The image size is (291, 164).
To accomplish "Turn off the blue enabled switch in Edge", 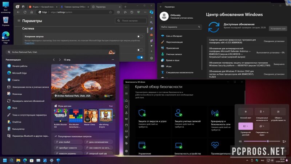I will (140, 57).
